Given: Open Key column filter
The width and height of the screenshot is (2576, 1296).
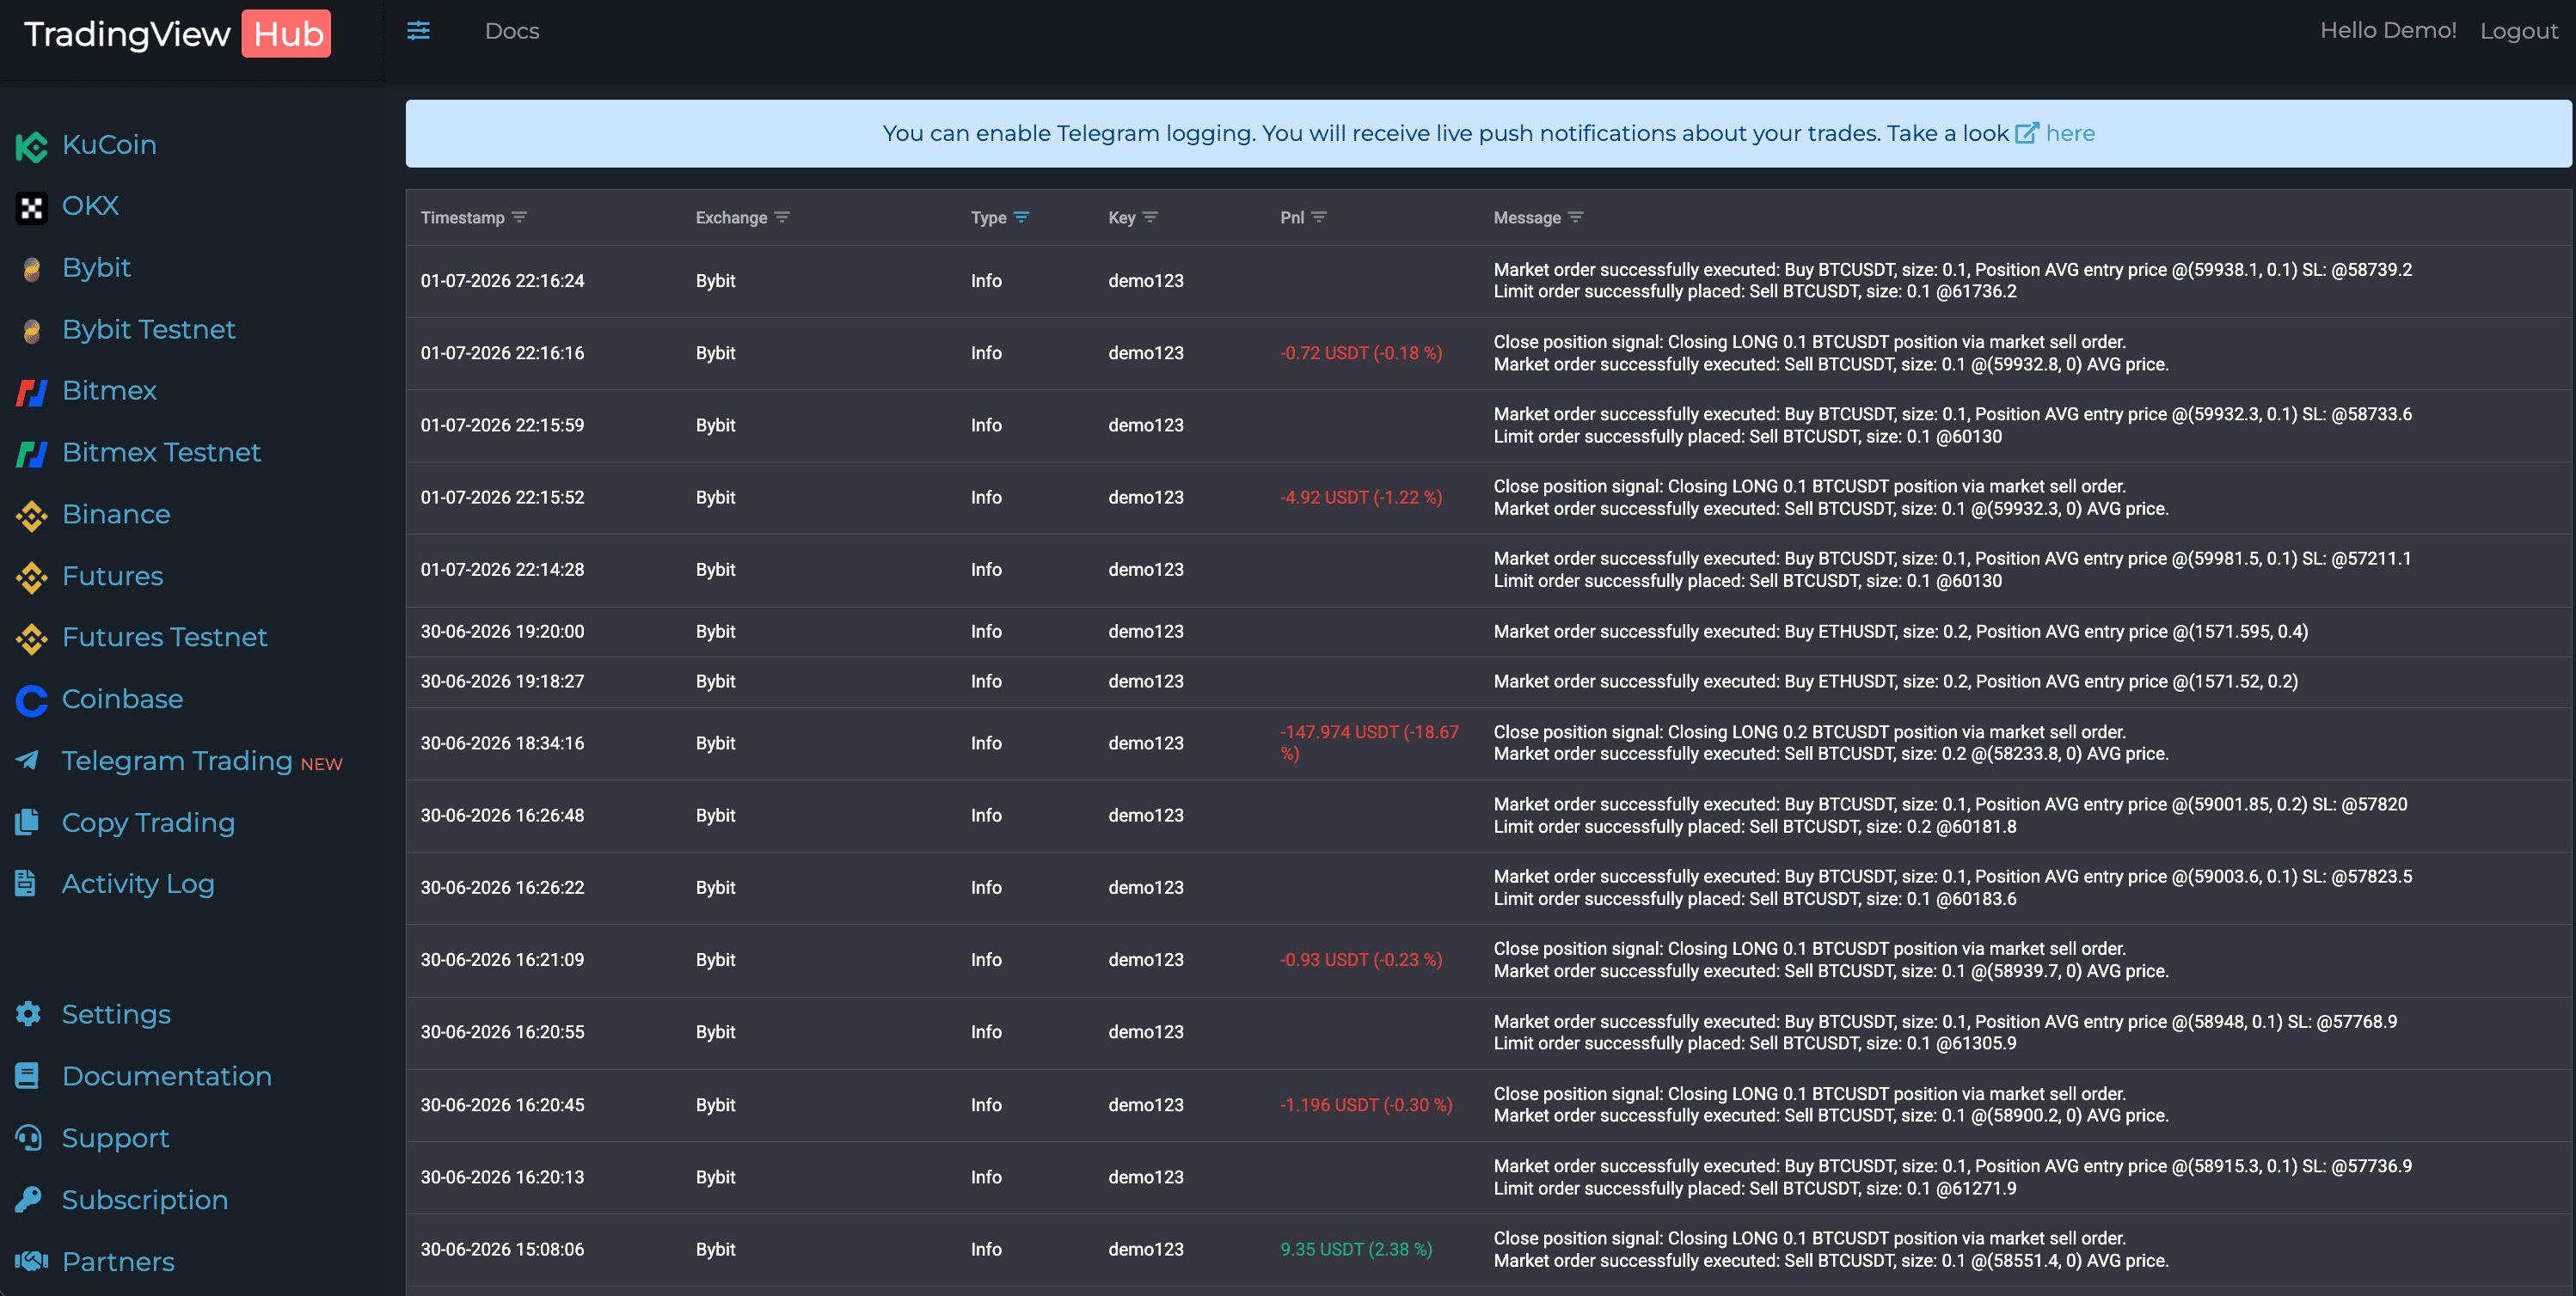Looking at the screenshot, I should point(1150,217).
